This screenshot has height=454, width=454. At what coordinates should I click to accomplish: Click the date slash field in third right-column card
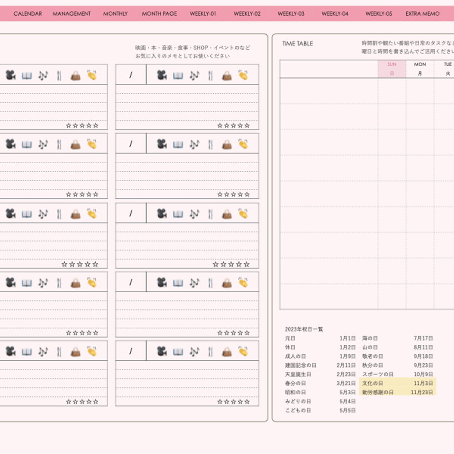[x=131, y=213]
